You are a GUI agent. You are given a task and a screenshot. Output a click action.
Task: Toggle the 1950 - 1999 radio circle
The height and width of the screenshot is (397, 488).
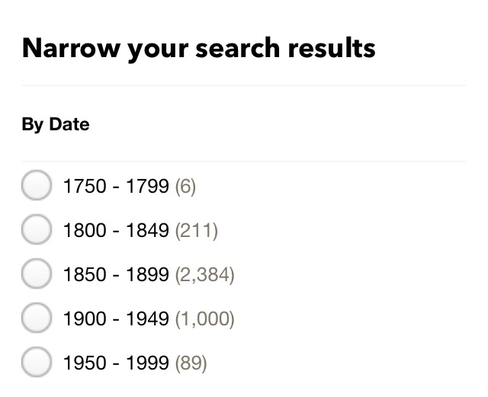click(36, 363)
